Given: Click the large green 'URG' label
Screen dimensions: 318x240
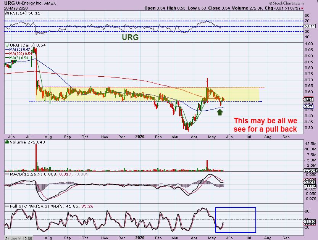Looking at the screenshot, I should [x=130, y=37].
